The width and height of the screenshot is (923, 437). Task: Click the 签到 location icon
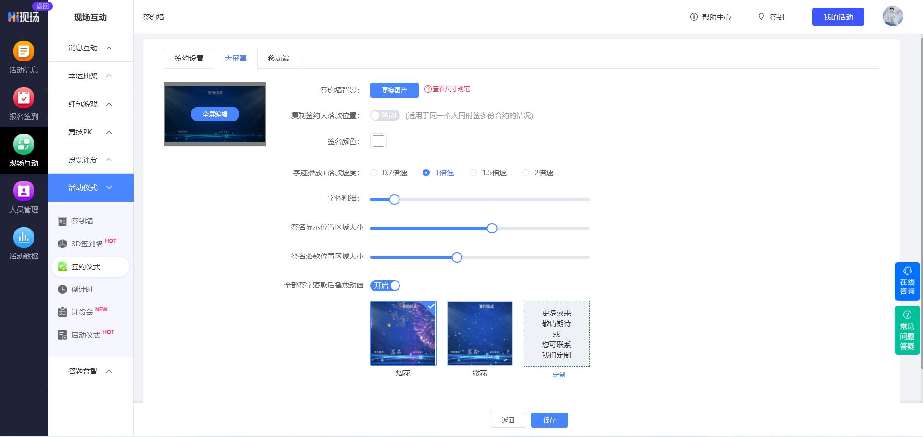(761, 17)
